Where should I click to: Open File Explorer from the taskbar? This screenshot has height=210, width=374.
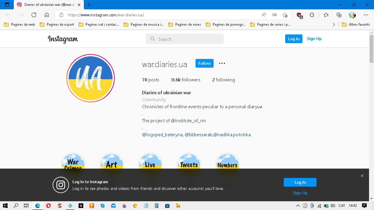click(x=178, y=206)
